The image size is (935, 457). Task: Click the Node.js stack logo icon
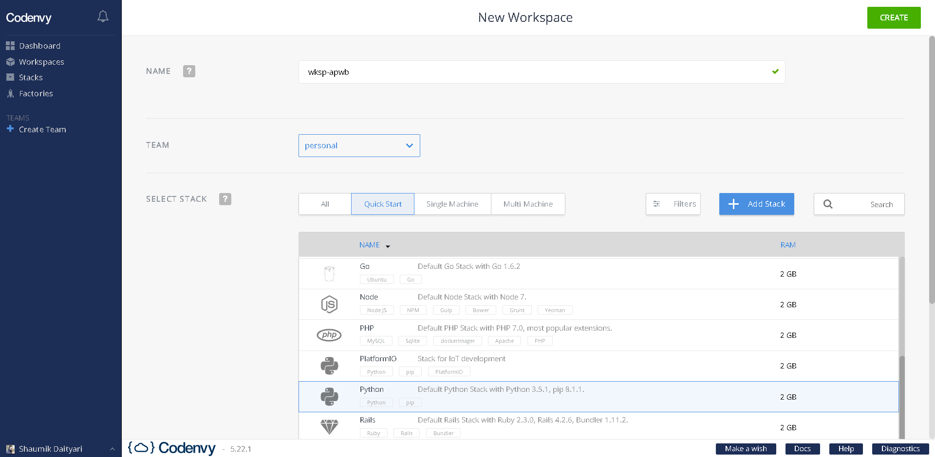tap(329, 304)
